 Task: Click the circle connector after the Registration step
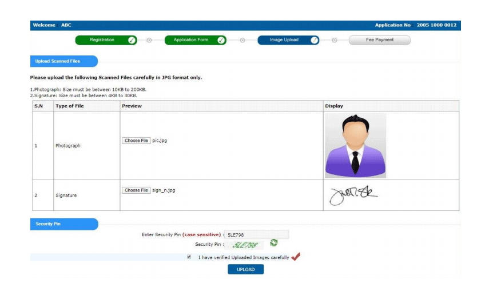click(x=149, y=40)
